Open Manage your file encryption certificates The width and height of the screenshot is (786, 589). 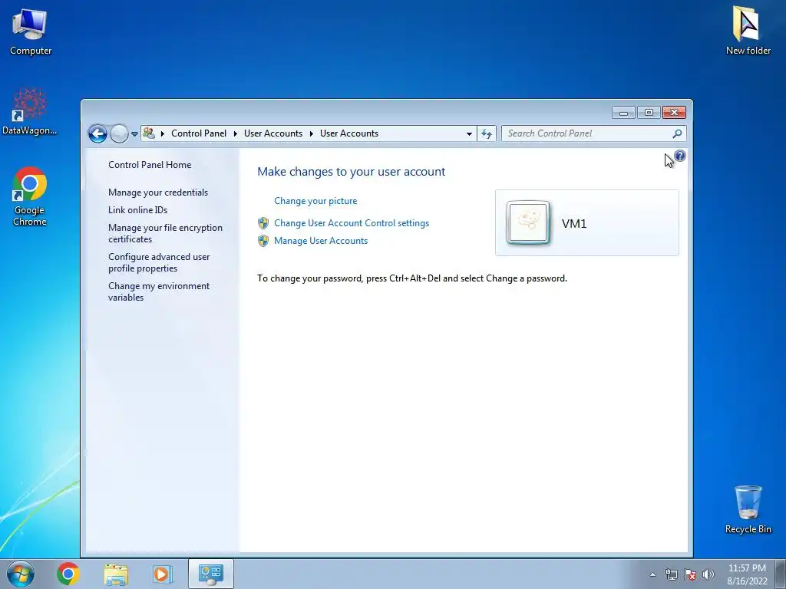click(165, 233)
